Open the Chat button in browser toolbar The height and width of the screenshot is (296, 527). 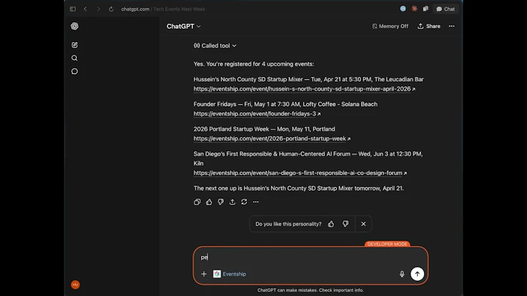[445, 9]
